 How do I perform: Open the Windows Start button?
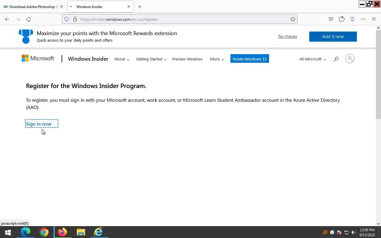click(x=8, y=232)
